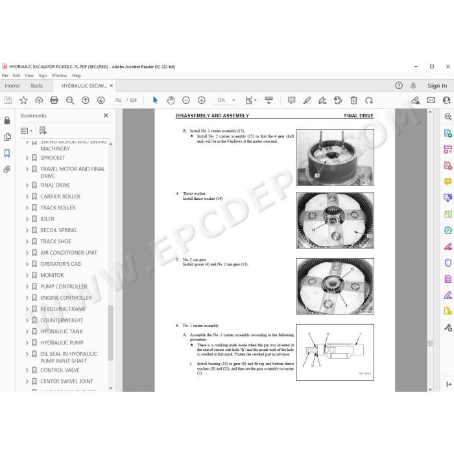
Task: Open the attachments paperclip panel
Action: coord(7,169)
